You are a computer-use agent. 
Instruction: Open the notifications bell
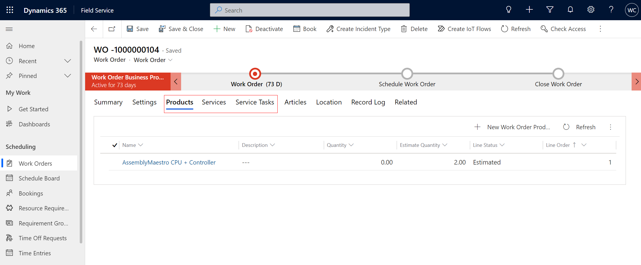tap(570, 10)
